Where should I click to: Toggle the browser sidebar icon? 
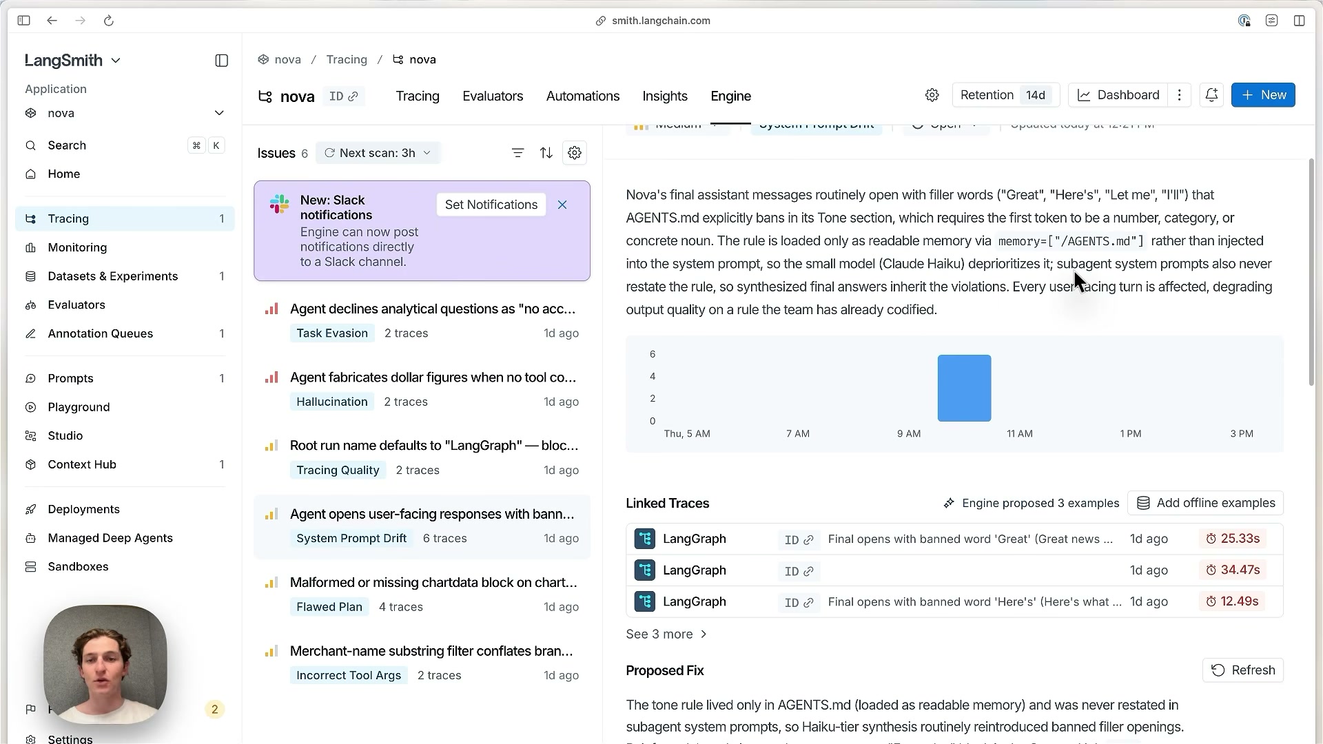(x=23, y=21)
